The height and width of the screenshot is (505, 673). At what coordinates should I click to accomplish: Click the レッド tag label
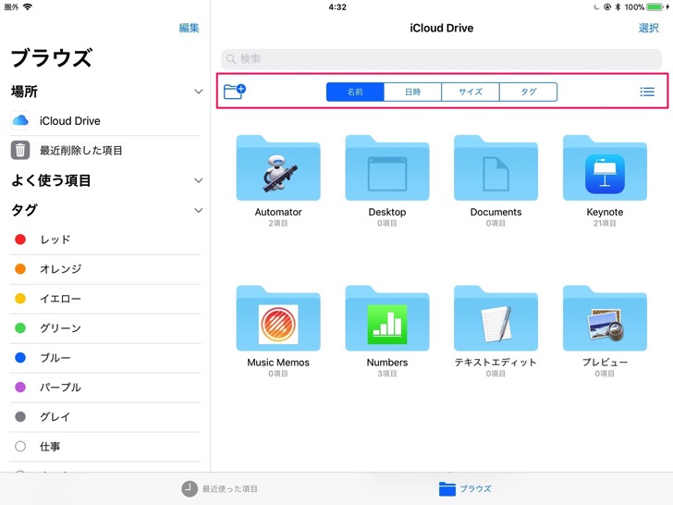pos(55,240)
